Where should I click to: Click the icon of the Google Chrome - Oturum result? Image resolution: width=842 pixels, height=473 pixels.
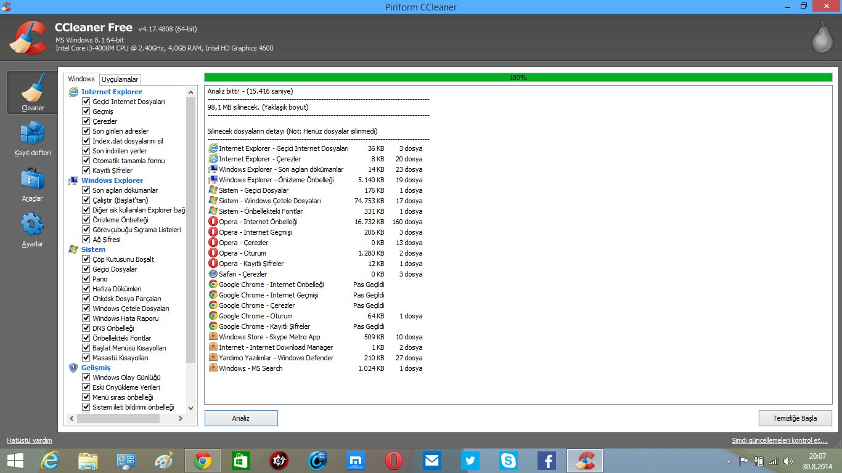pos(213,316)
